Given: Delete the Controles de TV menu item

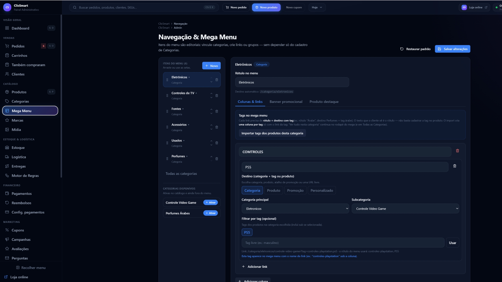Looking at the screenshot, I should click(x=217, y=96).
